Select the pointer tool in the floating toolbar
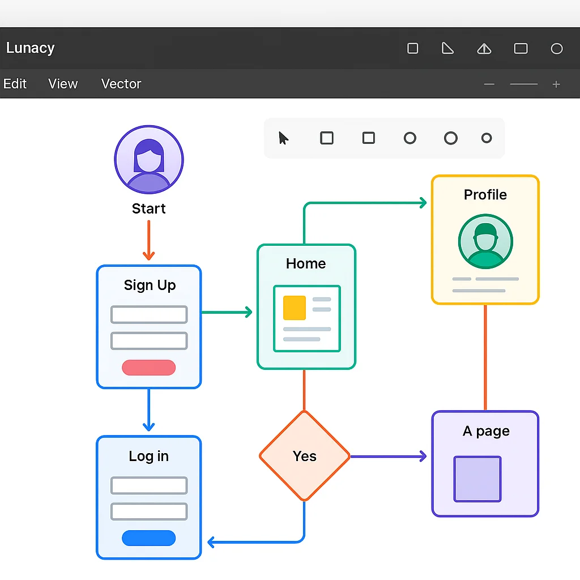 283,138
